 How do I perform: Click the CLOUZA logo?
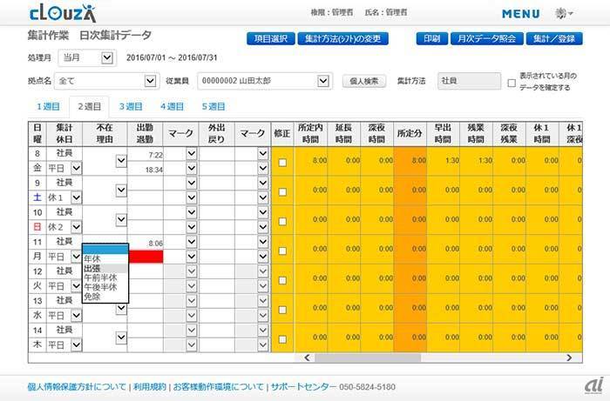pyautogui.click(x=56, y=14)
